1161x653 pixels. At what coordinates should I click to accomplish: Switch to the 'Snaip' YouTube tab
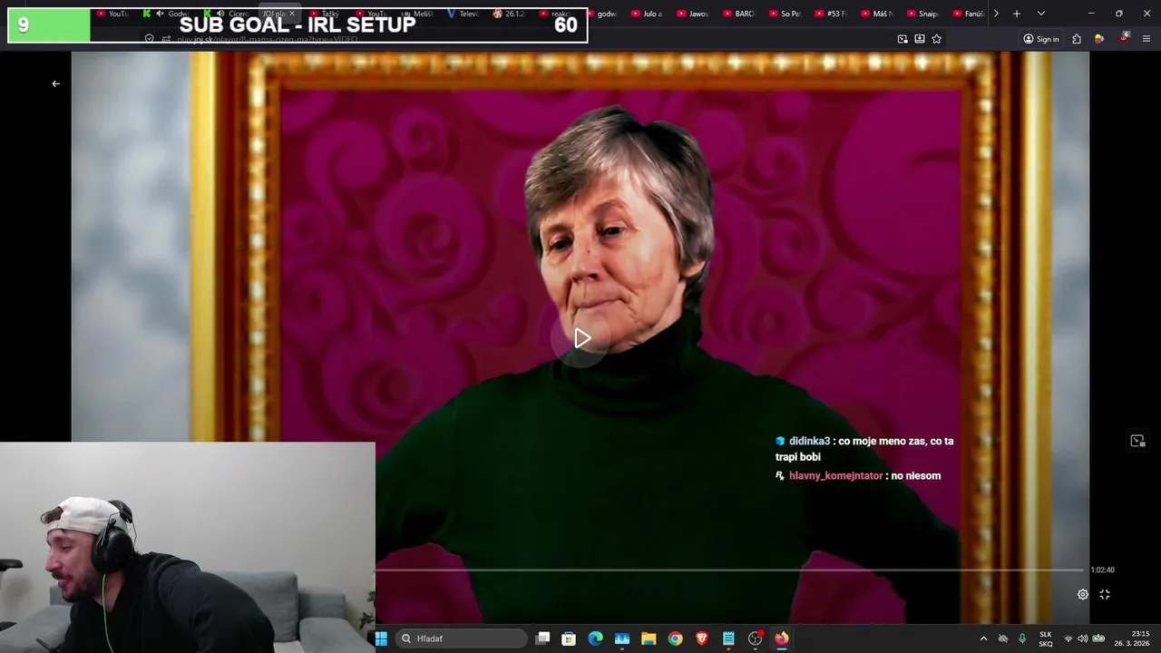(923, 14)
